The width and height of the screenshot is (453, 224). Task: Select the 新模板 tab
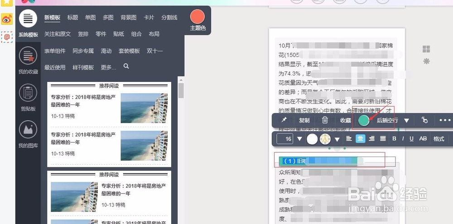52,18
